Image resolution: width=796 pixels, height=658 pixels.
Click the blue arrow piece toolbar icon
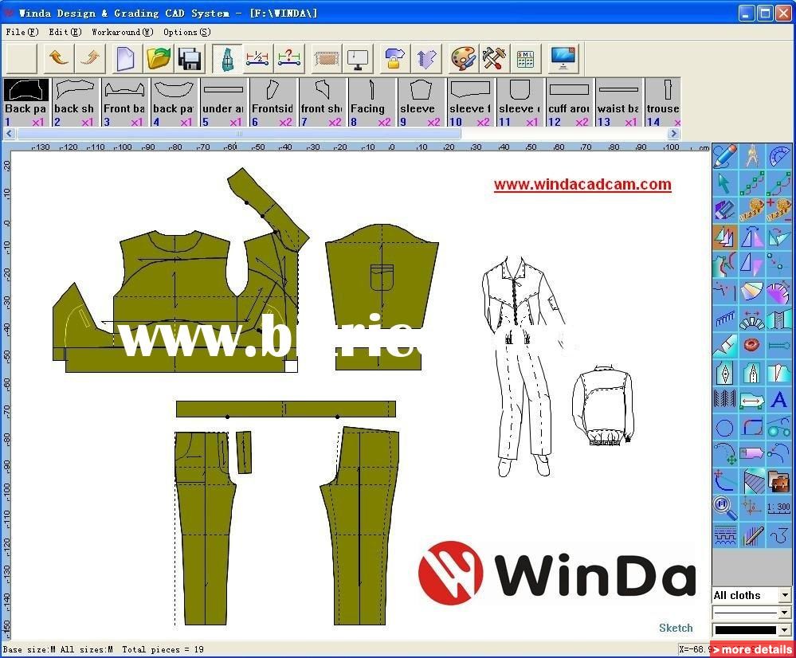[426, 58]
